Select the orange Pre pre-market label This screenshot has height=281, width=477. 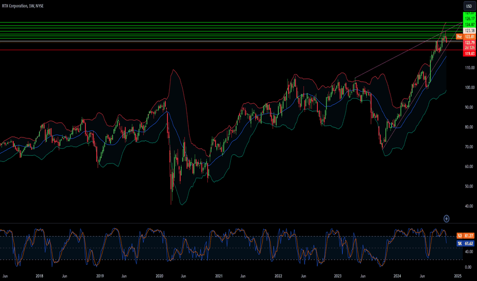(459, 36)
